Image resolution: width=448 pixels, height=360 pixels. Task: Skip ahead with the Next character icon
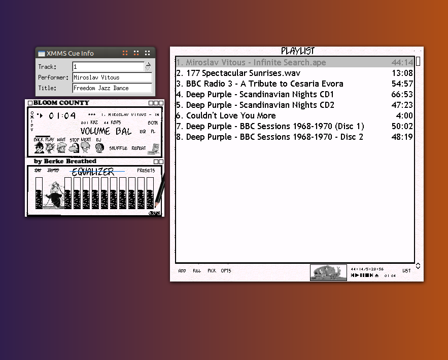click(85, 147)
